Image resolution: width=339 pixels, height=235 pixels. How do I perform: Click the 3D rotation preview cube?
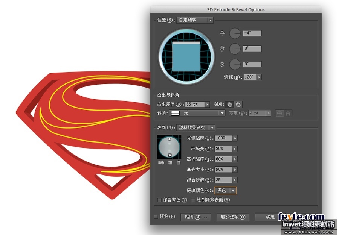(x=186, y=57)
